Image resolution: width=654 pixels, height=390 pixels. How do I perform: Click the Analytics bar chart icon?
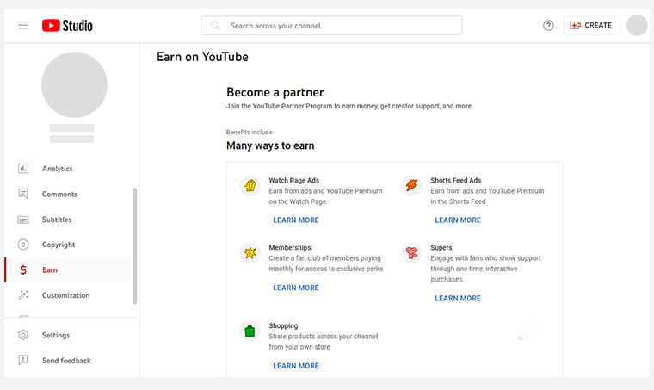click(x=23, y=169)
